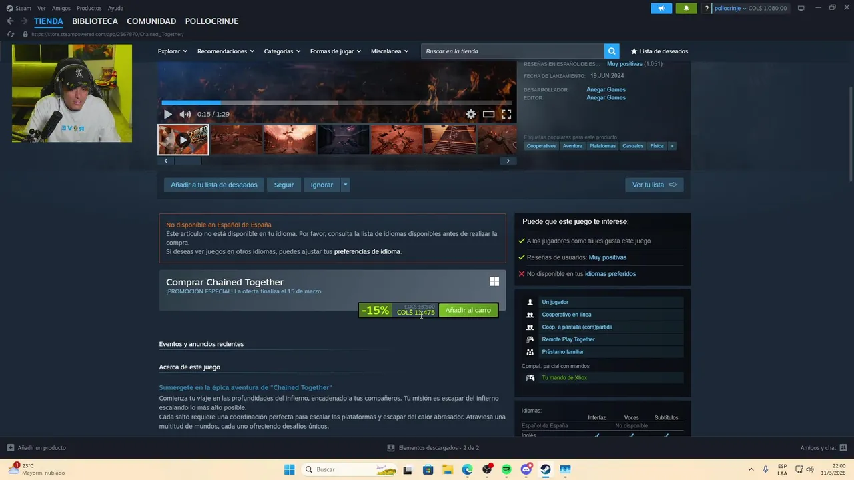Screen dimensions: 854x480
Task: Open the Ver menu
Action: 41,8
